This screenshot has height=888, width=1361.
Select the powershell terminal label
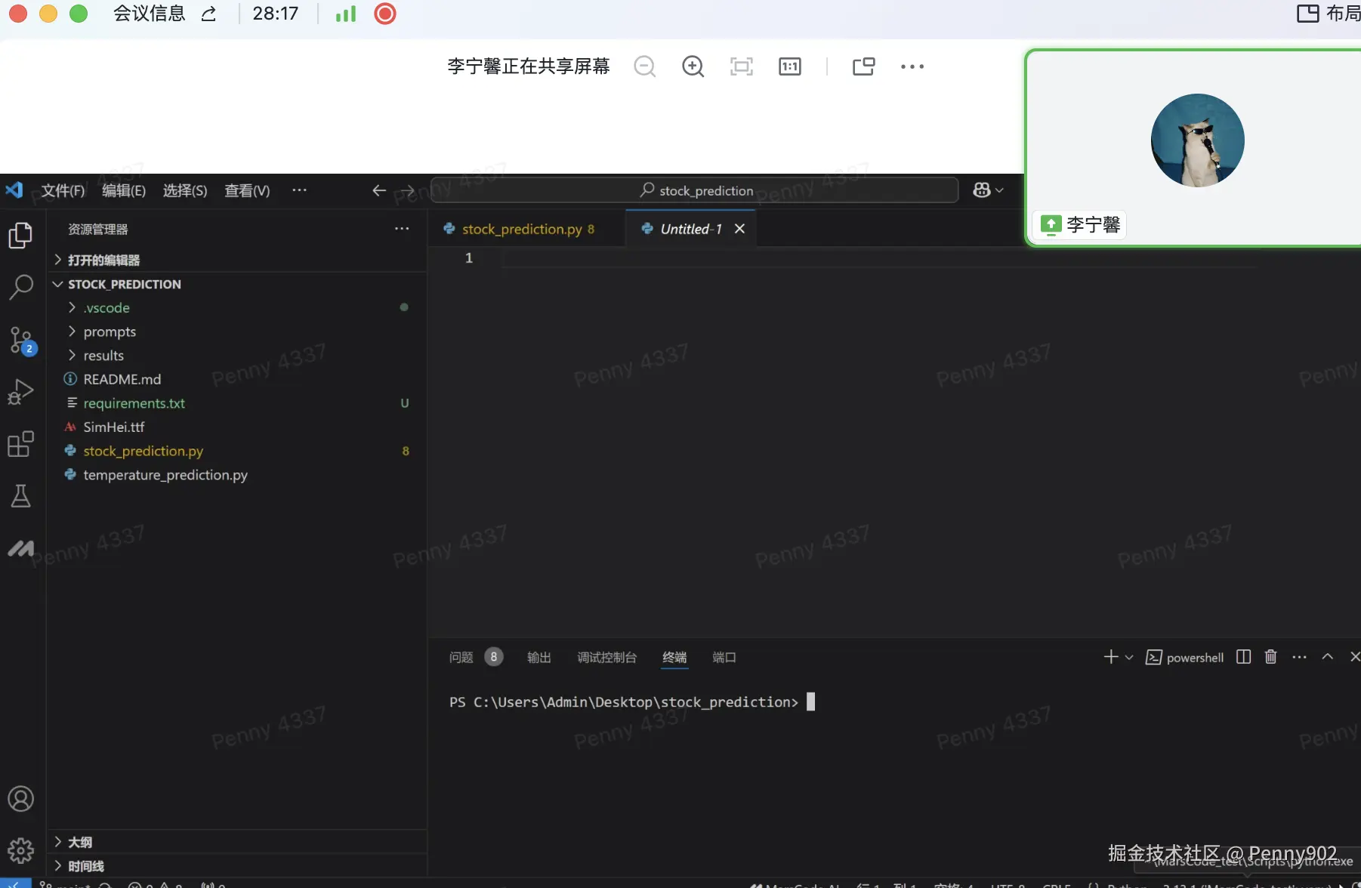click(x=1185, y=658)
